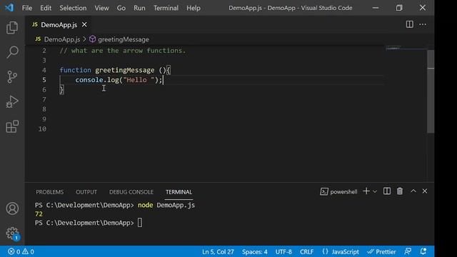Open the Explorer view in activity bar
This screenshot has width=457, height=257.
point(12,28)
